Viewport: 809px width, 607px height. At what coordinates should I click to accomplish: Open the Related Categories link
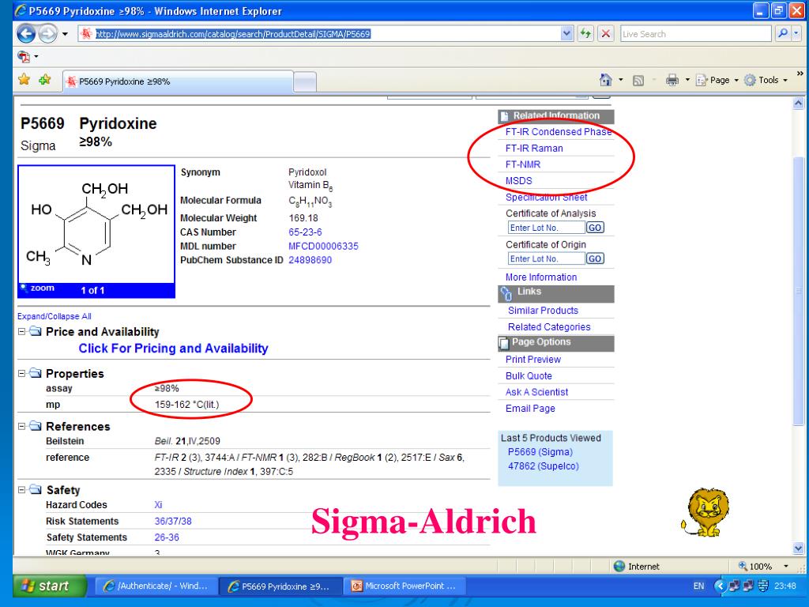point(549,326)
